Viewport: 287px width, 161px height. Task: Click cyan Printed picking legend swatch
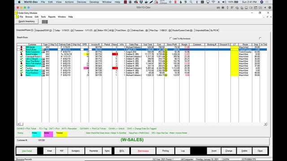(x=36, y=134)
